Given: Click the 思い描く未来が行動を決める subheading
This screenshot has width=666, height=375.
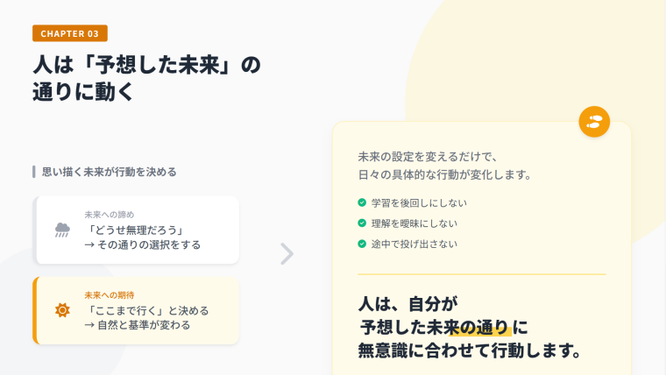Looking at the screenshot, I should pyautogui.click(x=115, y=172).
